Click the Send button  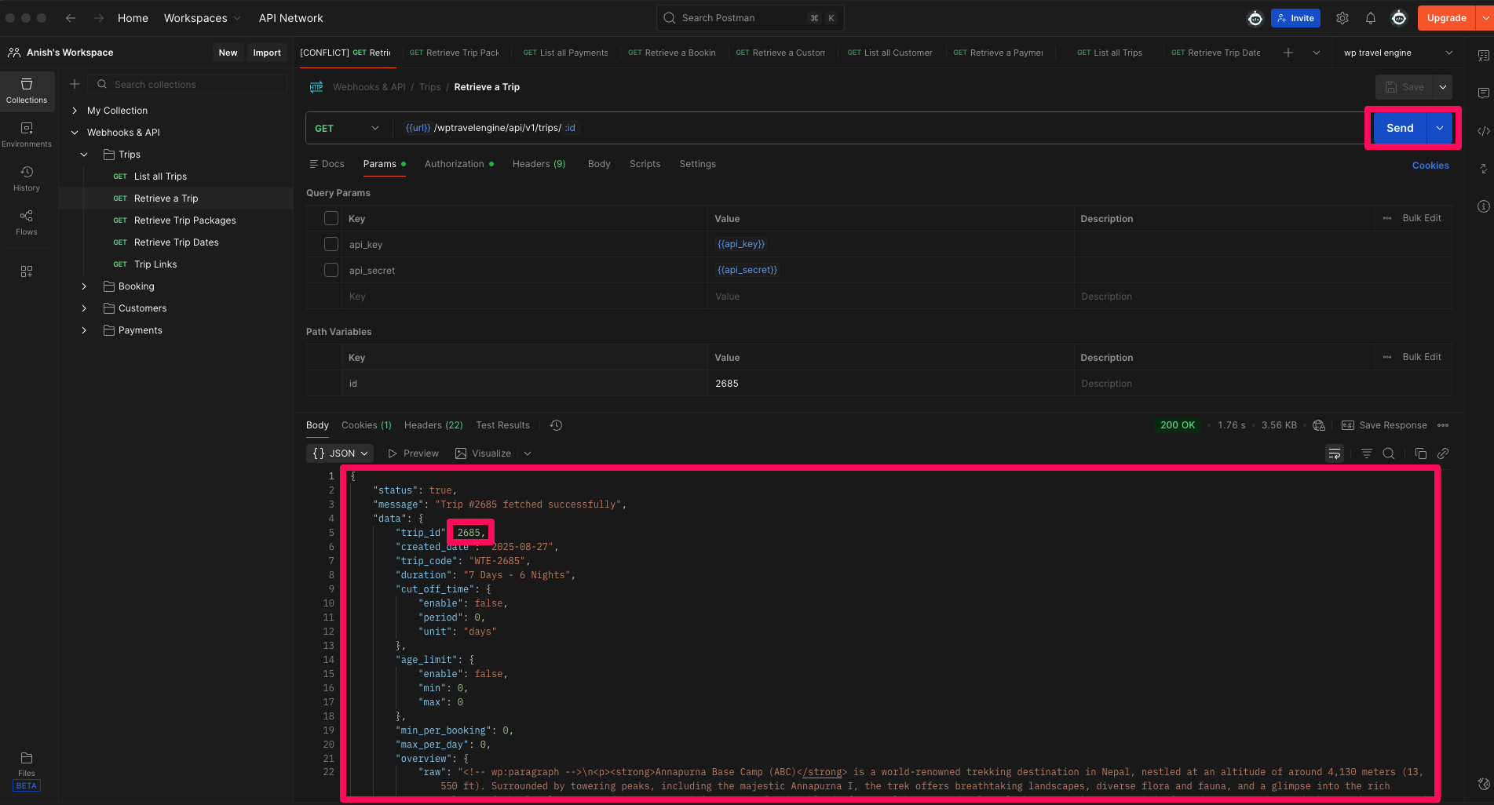click(1399, 128)
